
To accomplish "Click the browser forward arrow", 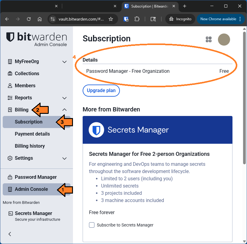I will point(18,19).
